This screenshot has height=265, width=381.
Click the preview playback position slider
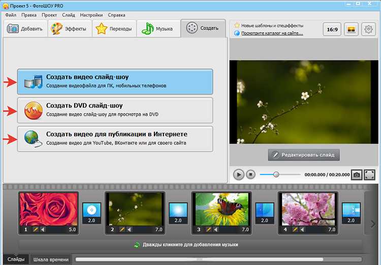point(280,174)
